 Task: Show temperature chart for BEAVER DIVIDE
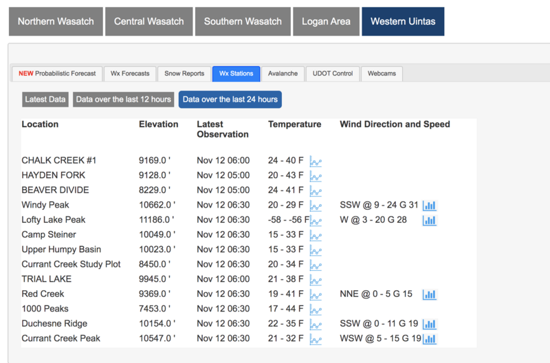316,191
